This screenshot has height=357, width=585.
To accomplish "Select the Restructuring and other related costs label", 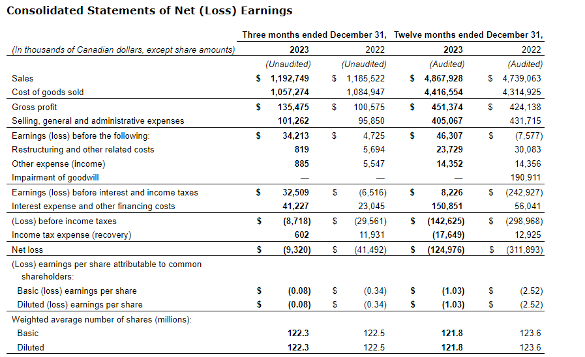I will 83,150.
